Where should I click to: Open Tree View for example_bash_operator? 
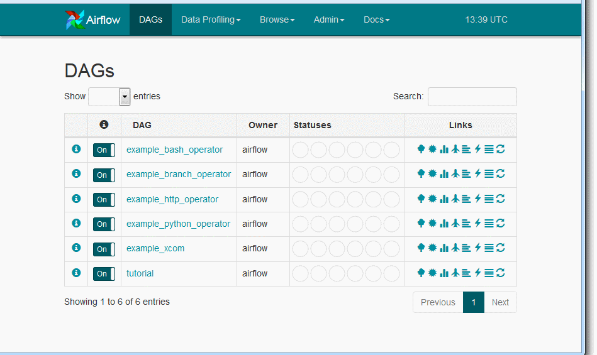(x=421, y=149)
